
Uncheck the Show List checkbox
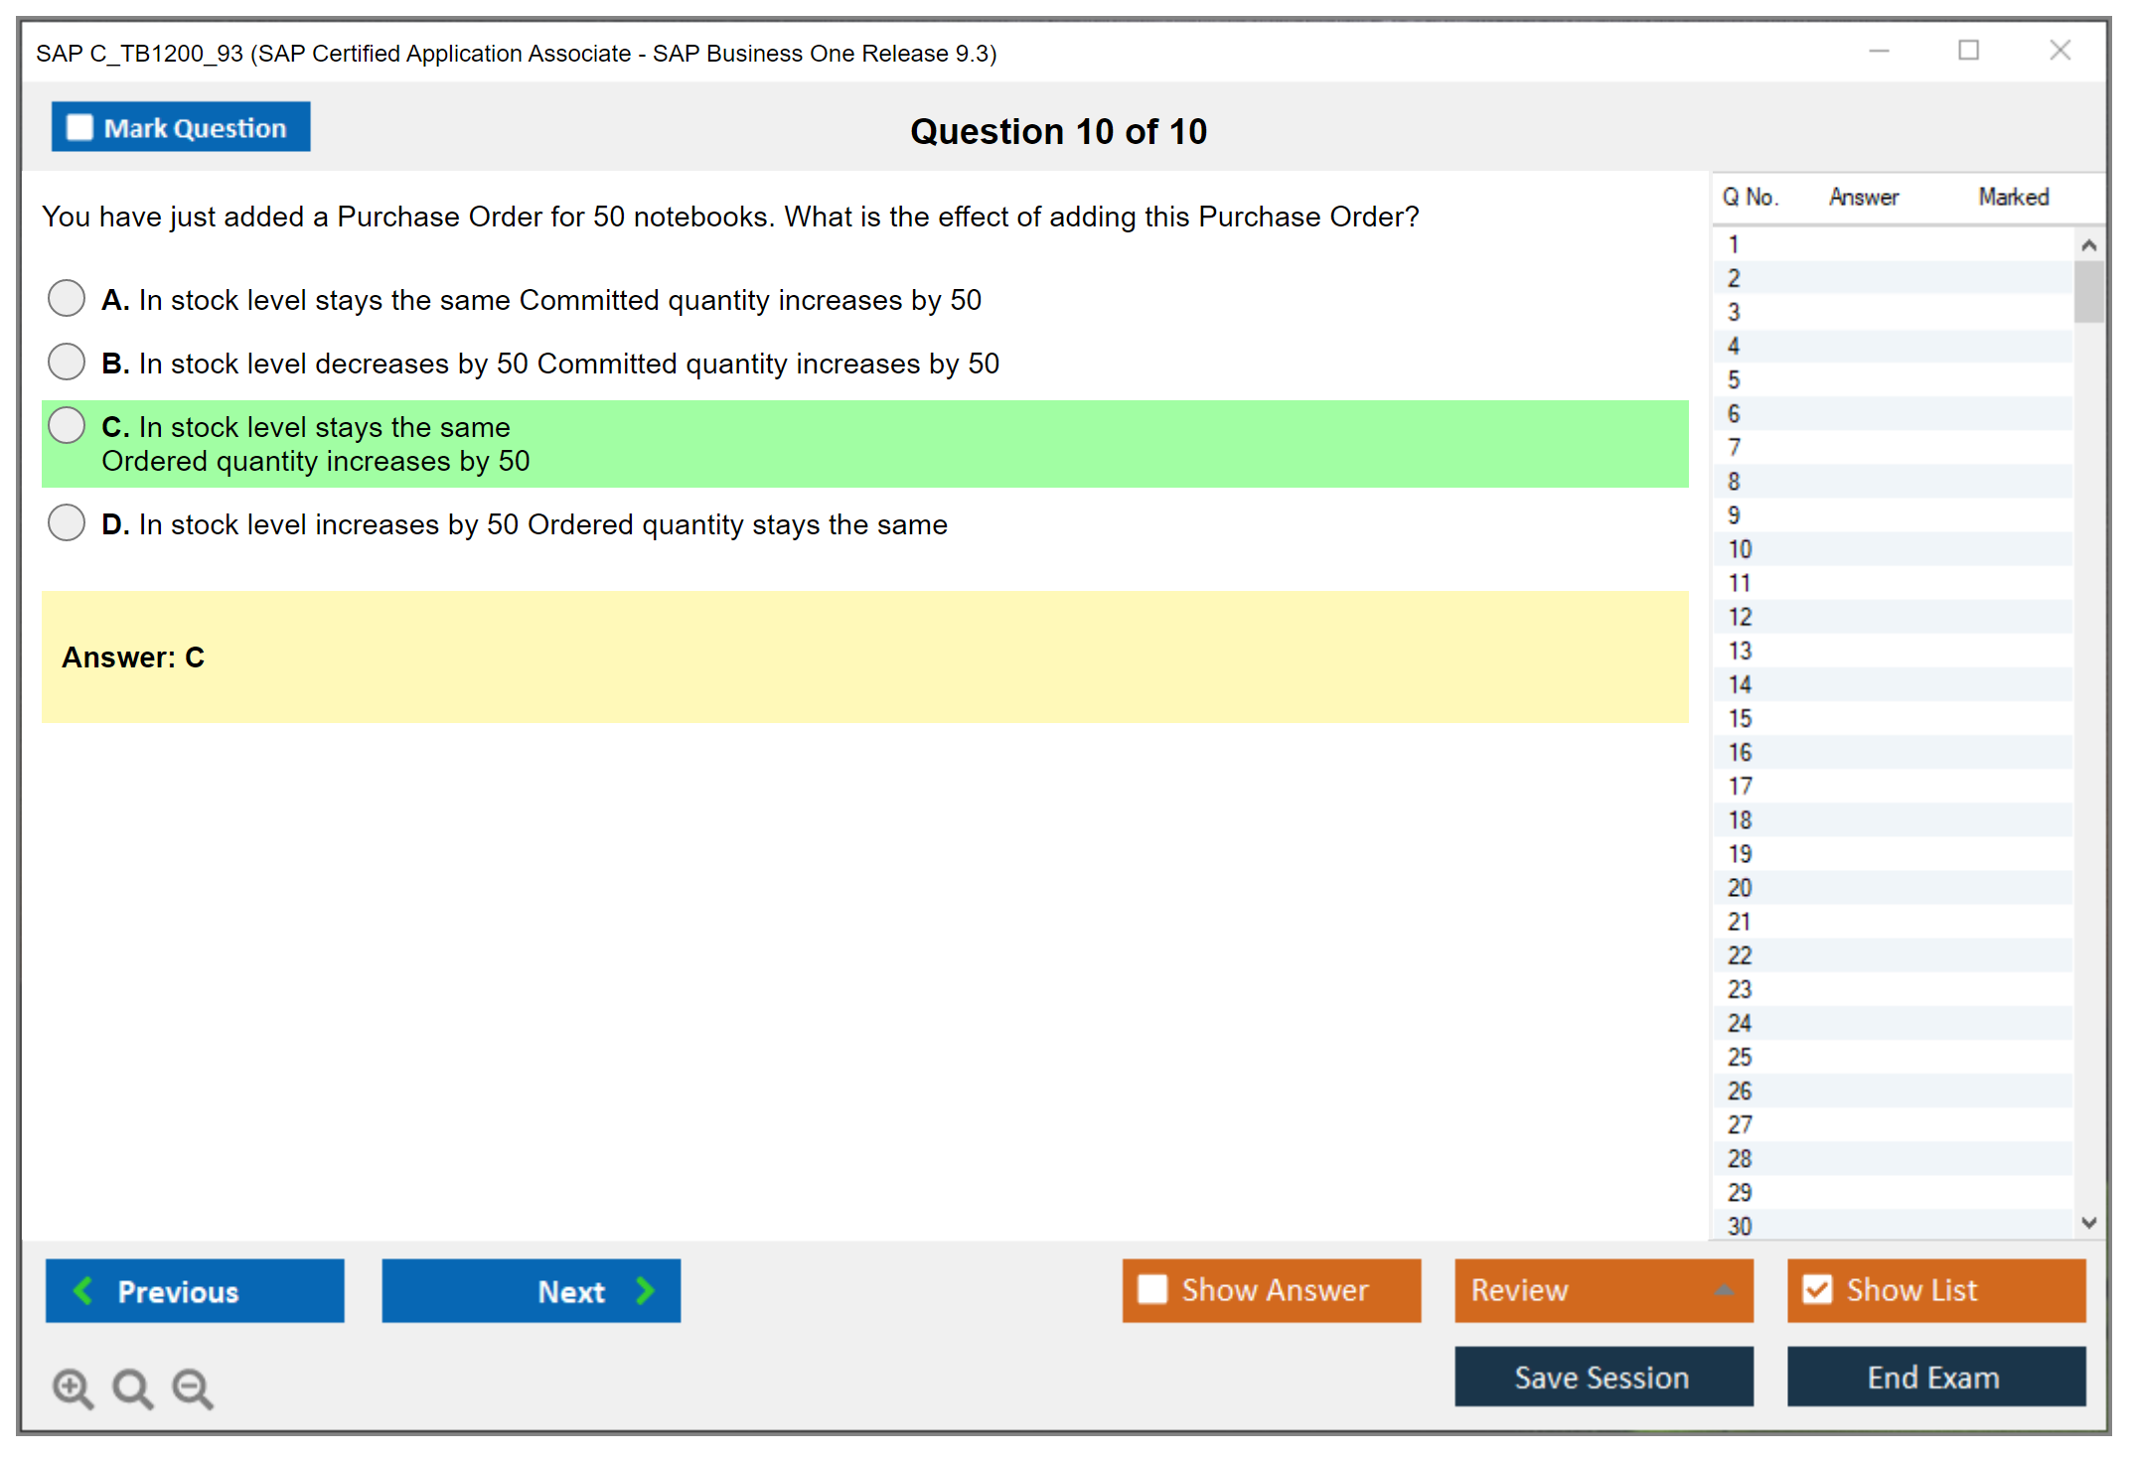[1817, 1289]
